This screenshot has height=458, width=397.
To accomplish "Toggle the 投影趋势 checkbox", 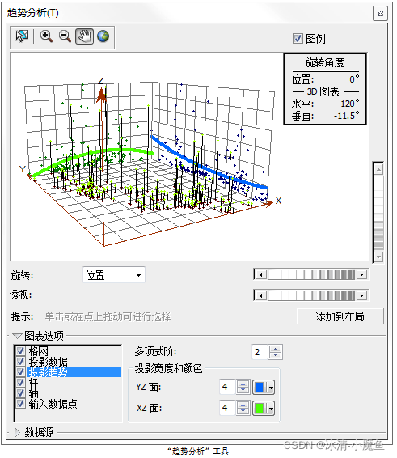I will point(20,372).
